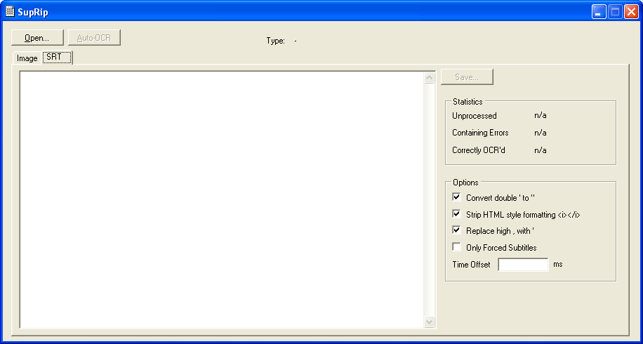Viewport: 643px width, 344px height.
Task: Maximize the SupRip window
Action: point(614,12)
